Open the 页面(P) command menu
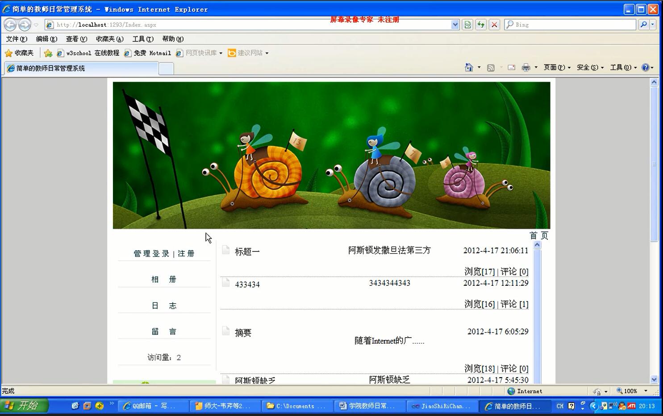 (x=557, y=67)
